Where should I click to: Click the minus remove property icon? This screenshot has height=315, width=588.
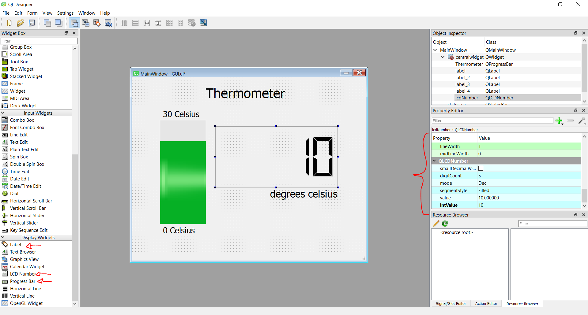[x=570, y=120]
